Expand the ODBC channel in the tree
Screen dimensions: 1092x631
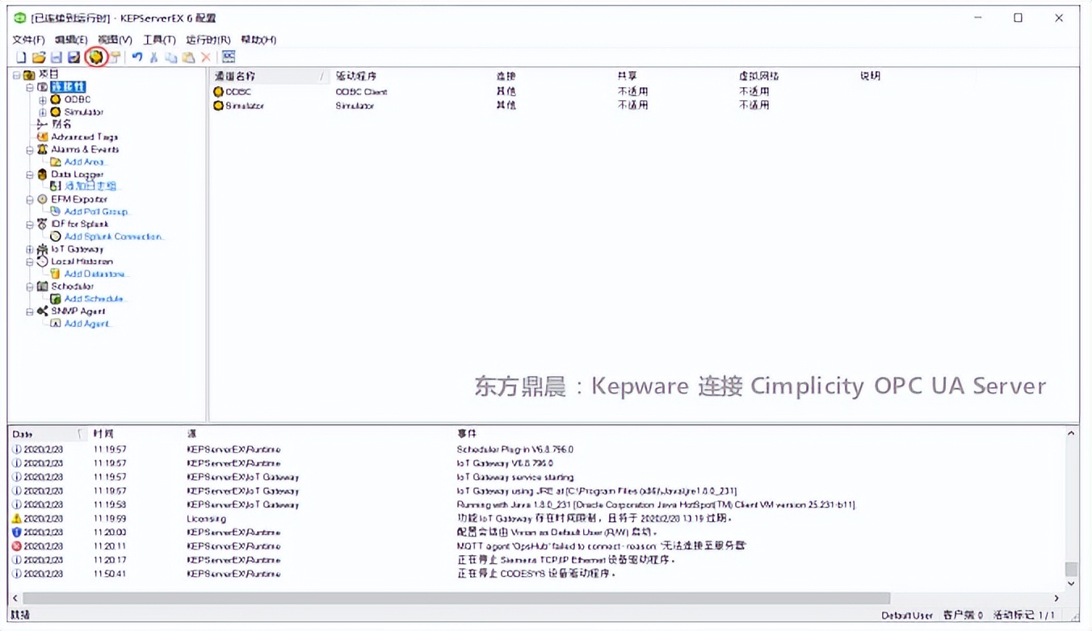click(43, 100)
